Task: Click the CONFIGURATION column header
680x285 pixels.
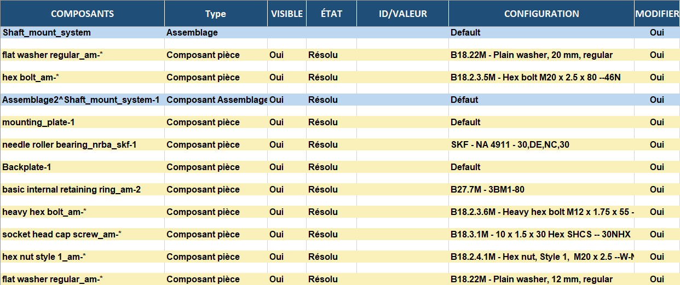Action: click(541, 14)
